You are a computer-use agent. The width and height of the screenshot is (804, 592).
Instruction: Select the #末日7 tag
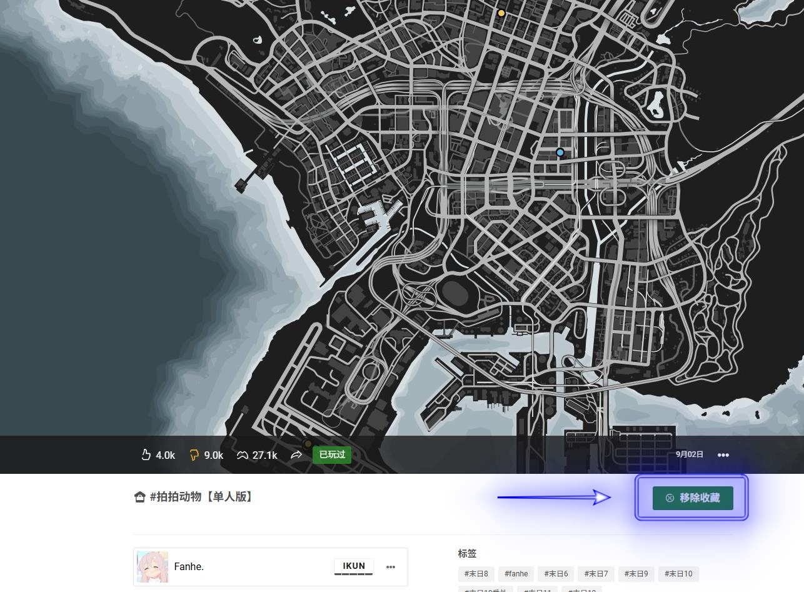click(596, 574)
